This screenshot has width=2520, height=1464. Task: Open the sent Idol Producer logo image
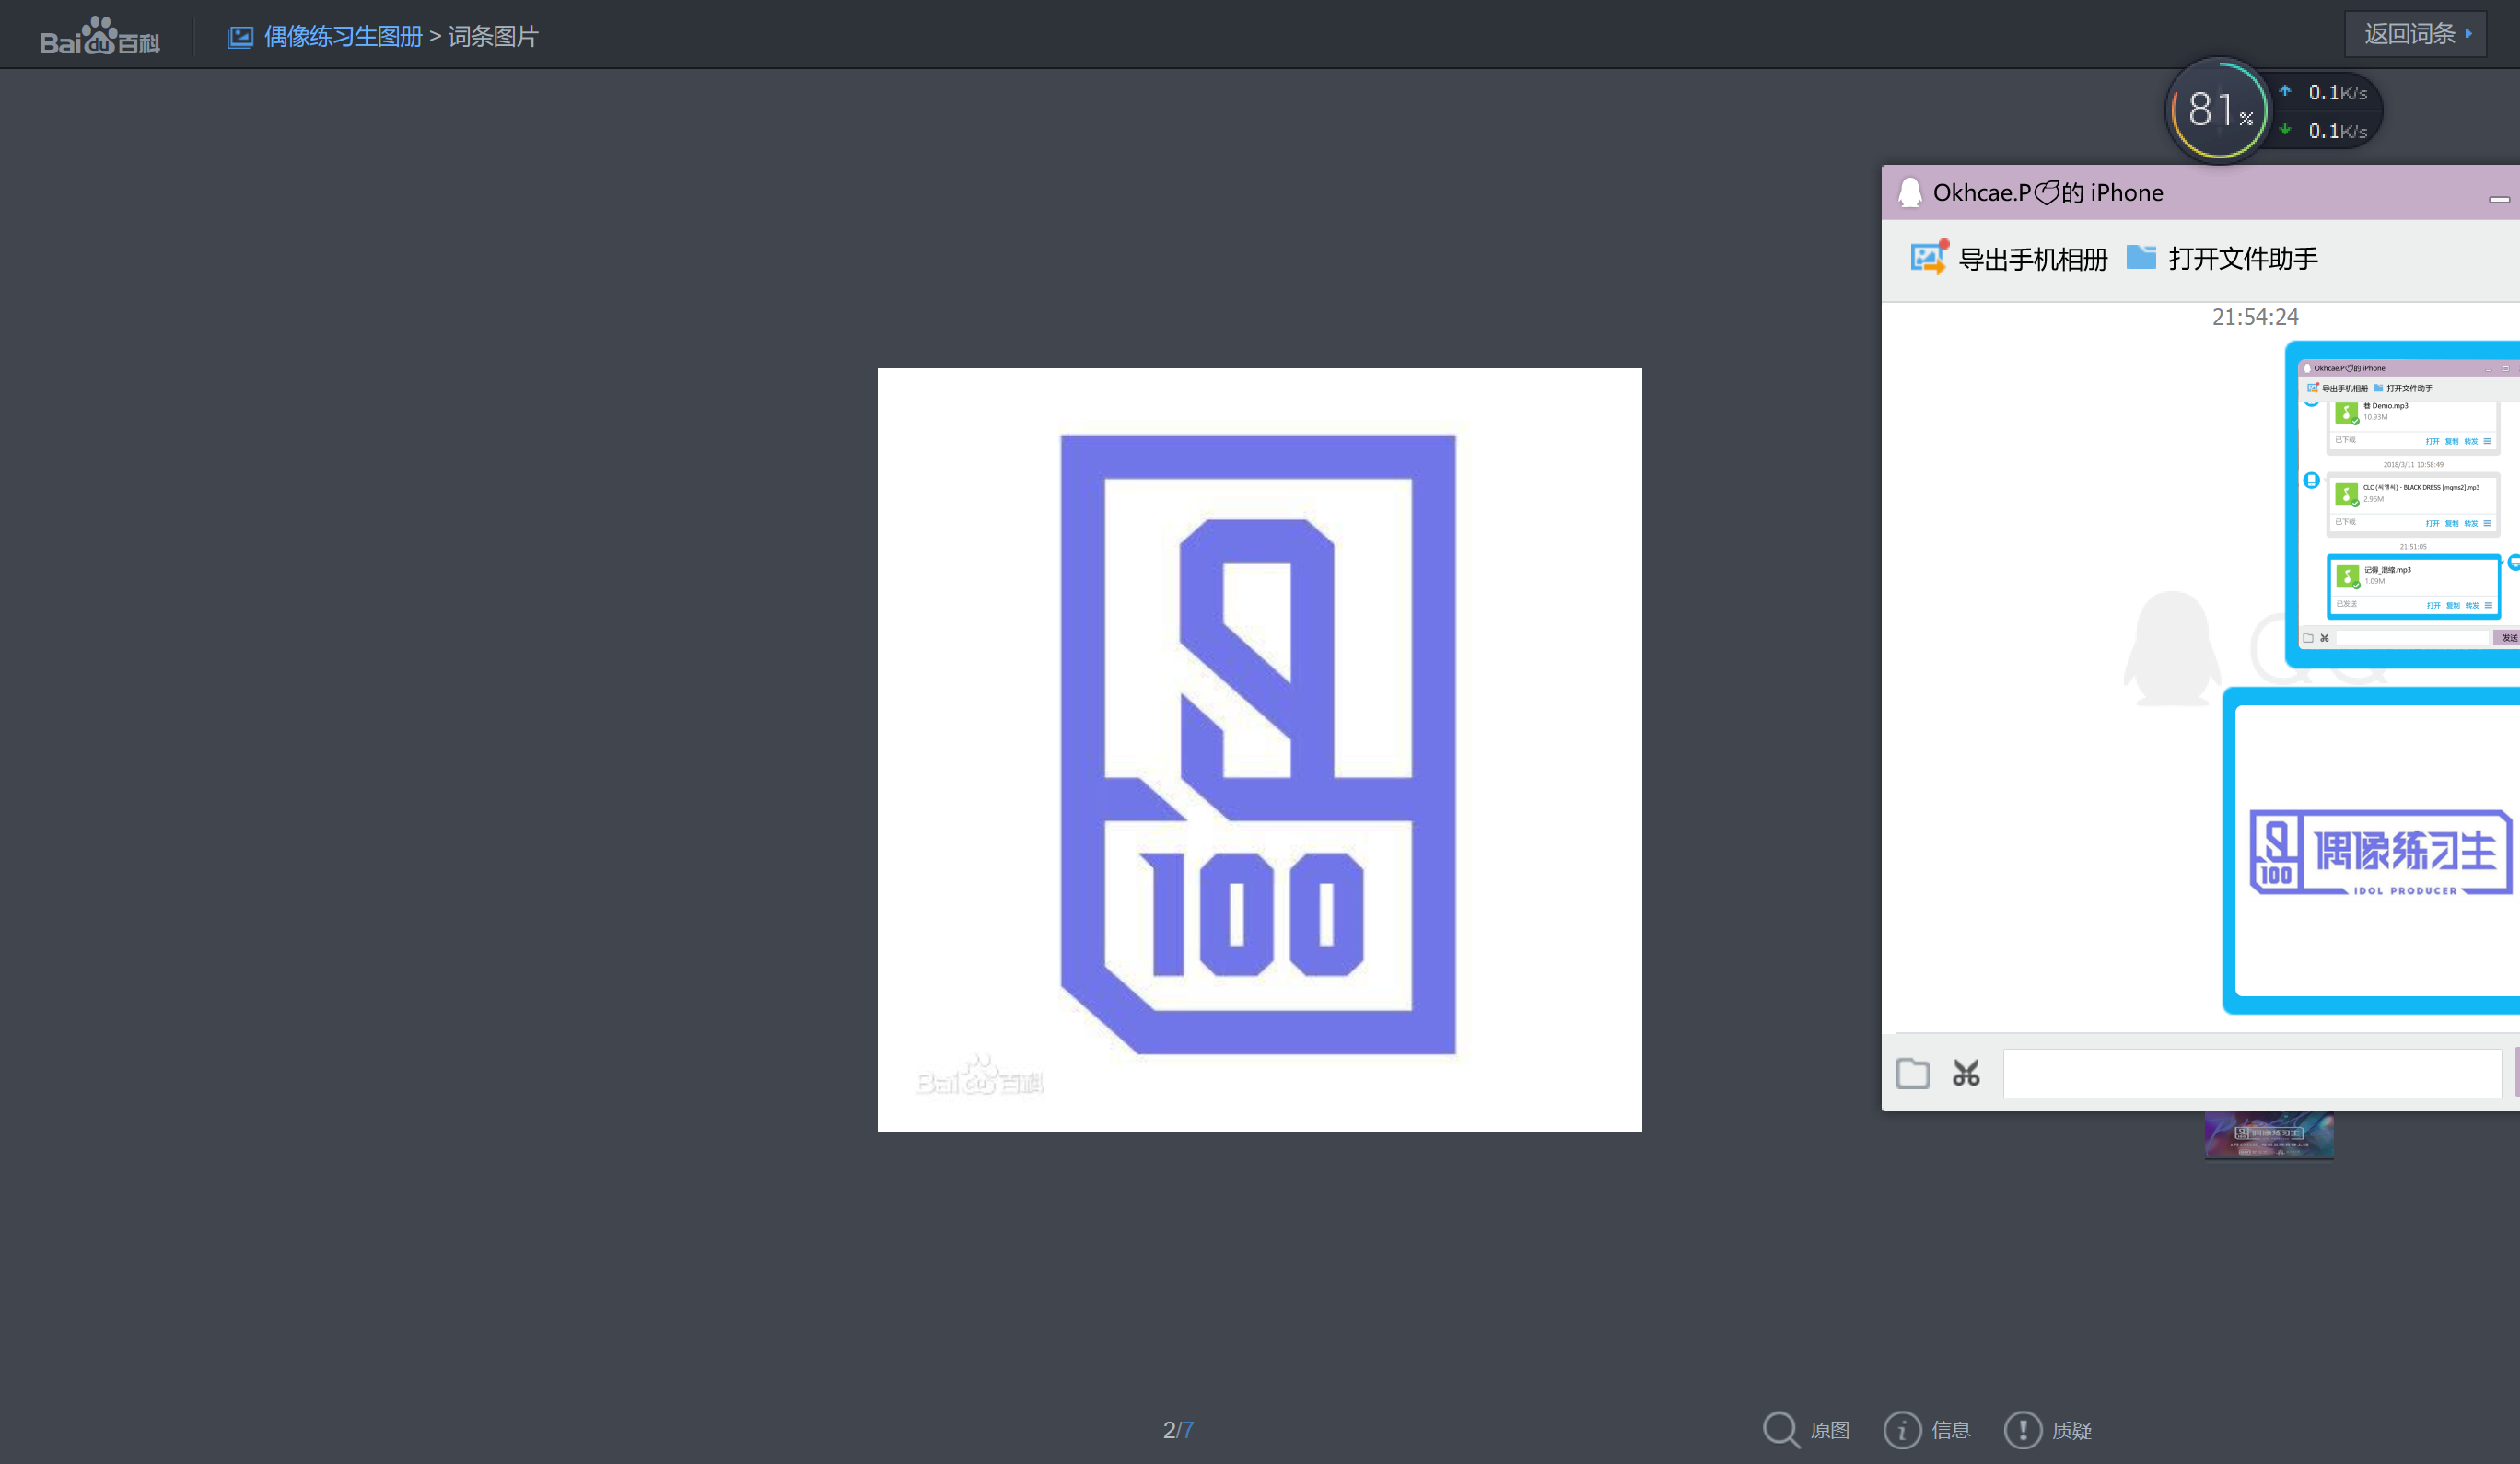click(x=2371, y=851)
